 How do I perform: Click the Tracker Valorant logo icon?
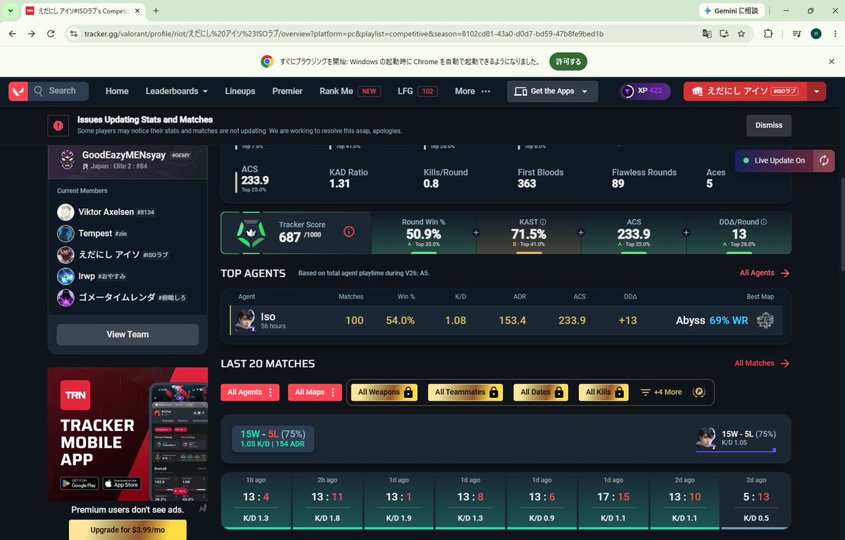coord(18,91)
